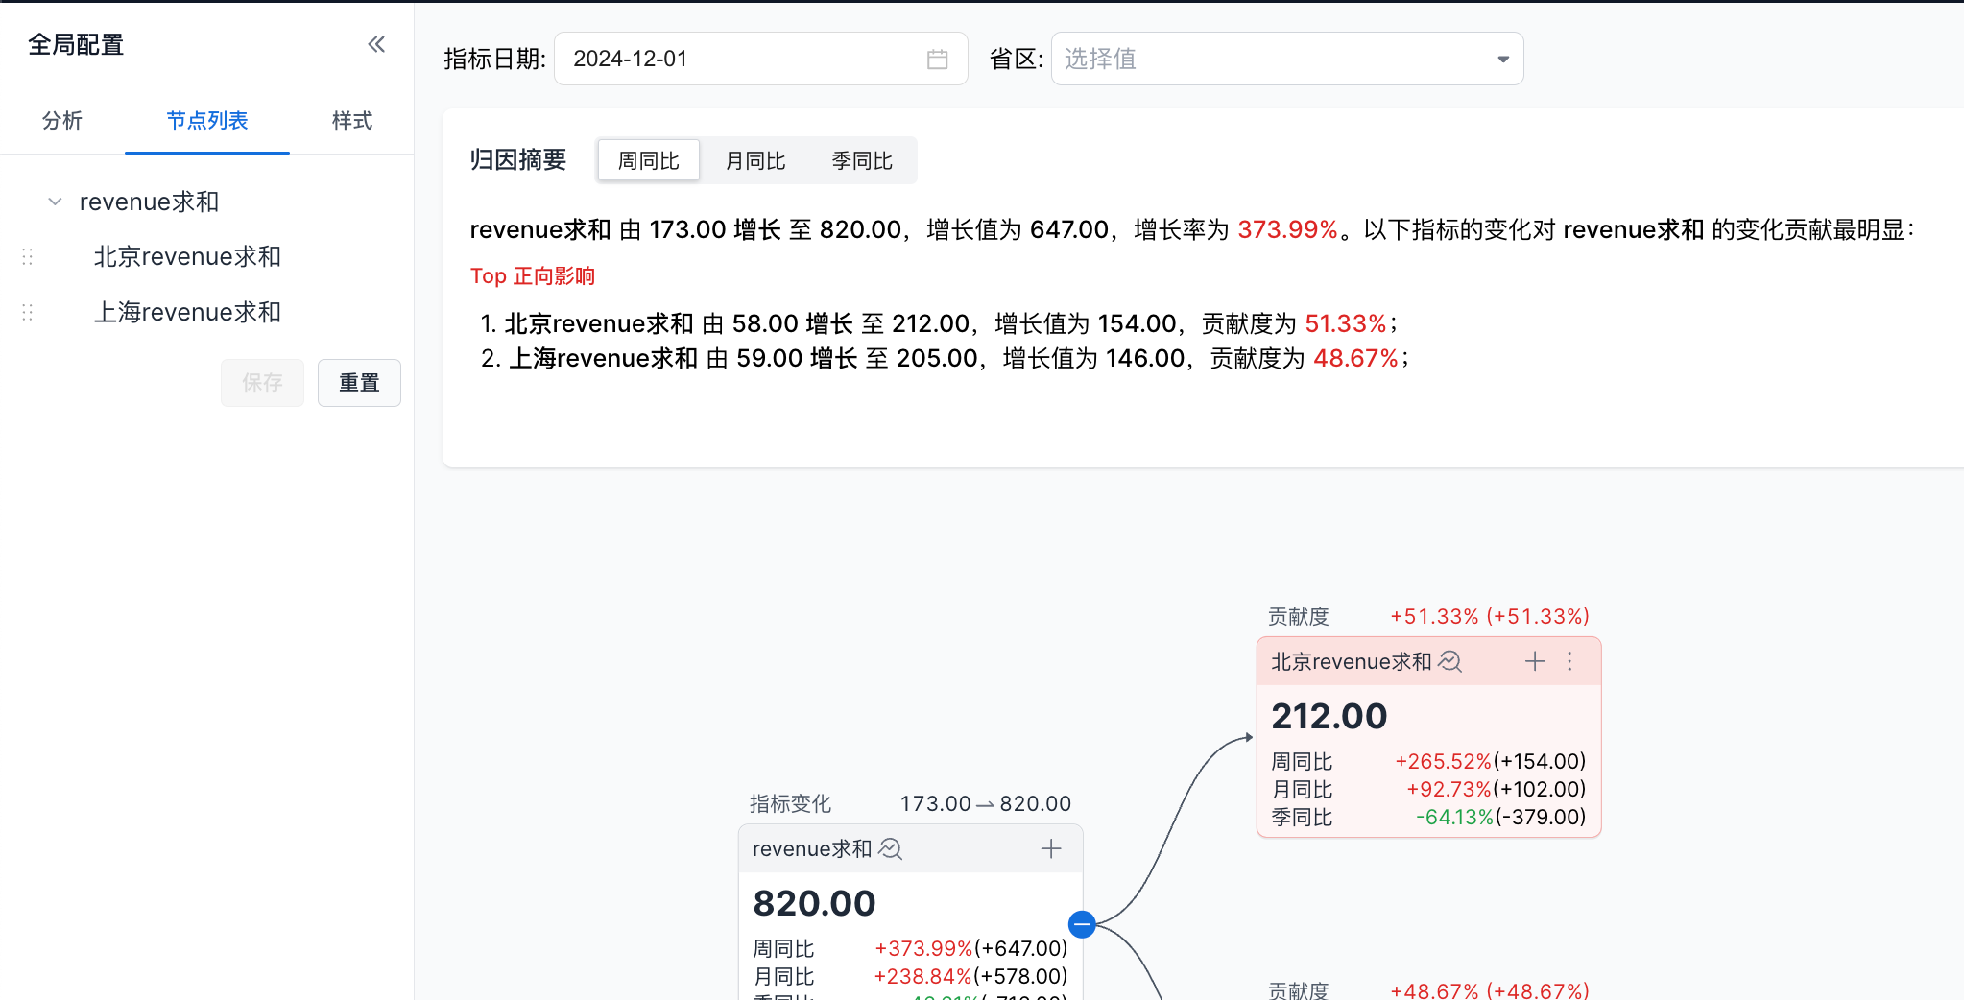Click the 指标日期 input field
This screenshot has height=1000, width=1964.
pos(739,60)
